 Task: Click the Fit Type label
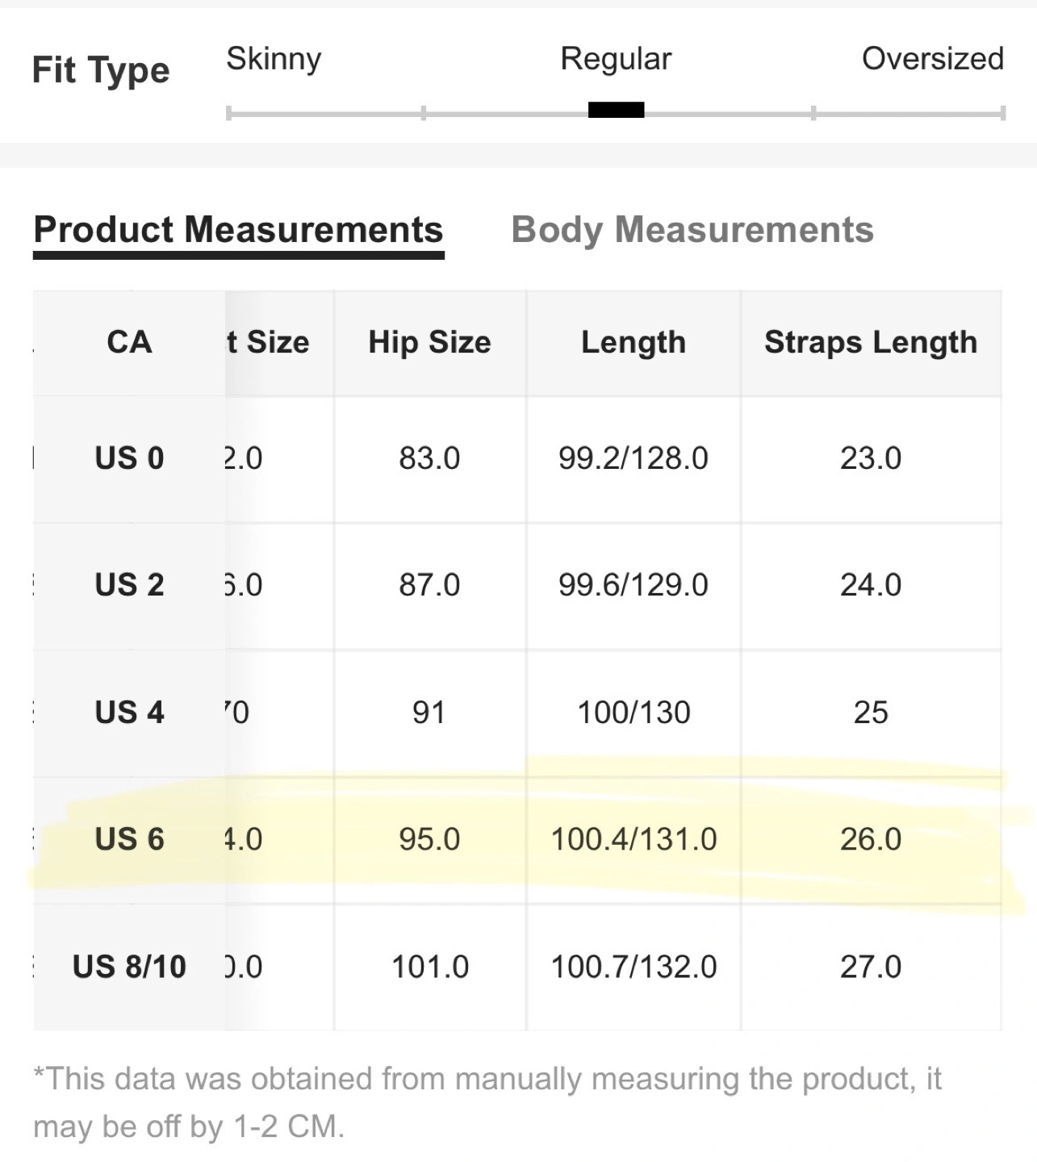click(x=101, y=71)
